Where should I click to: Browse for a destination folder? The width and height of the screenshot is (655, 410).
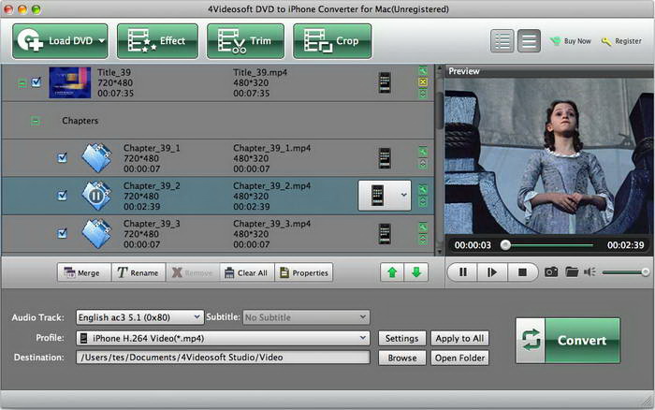pyautogui.click(x=401, y=358)
